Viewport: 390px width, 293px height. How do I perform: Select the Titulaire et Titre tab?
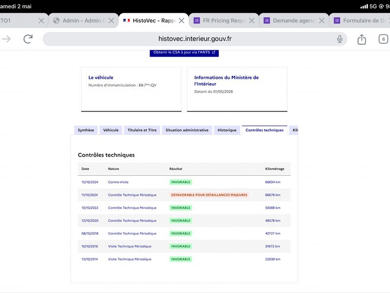point(142,130)
